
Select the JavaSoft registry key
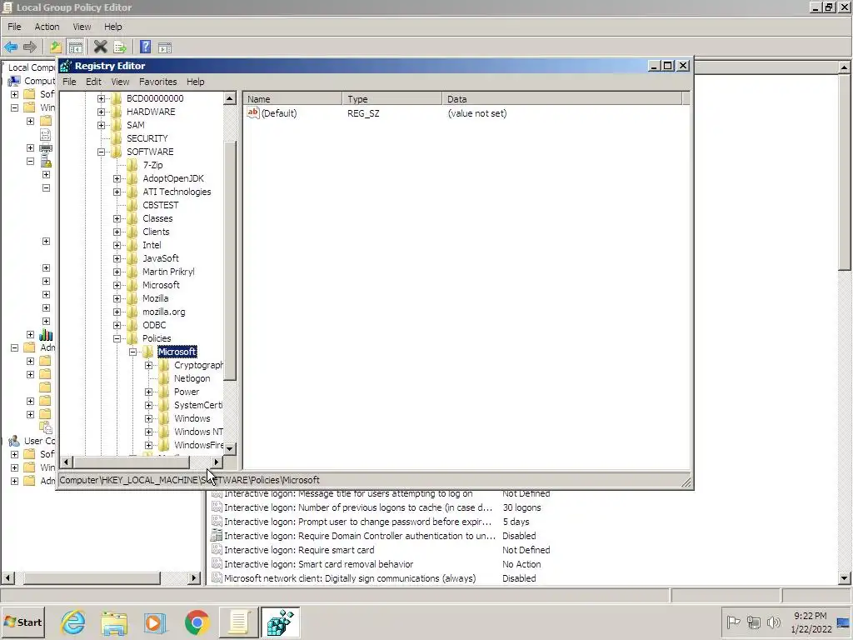161,258
